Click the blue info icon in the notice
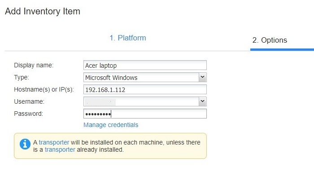 coord(25,144)
